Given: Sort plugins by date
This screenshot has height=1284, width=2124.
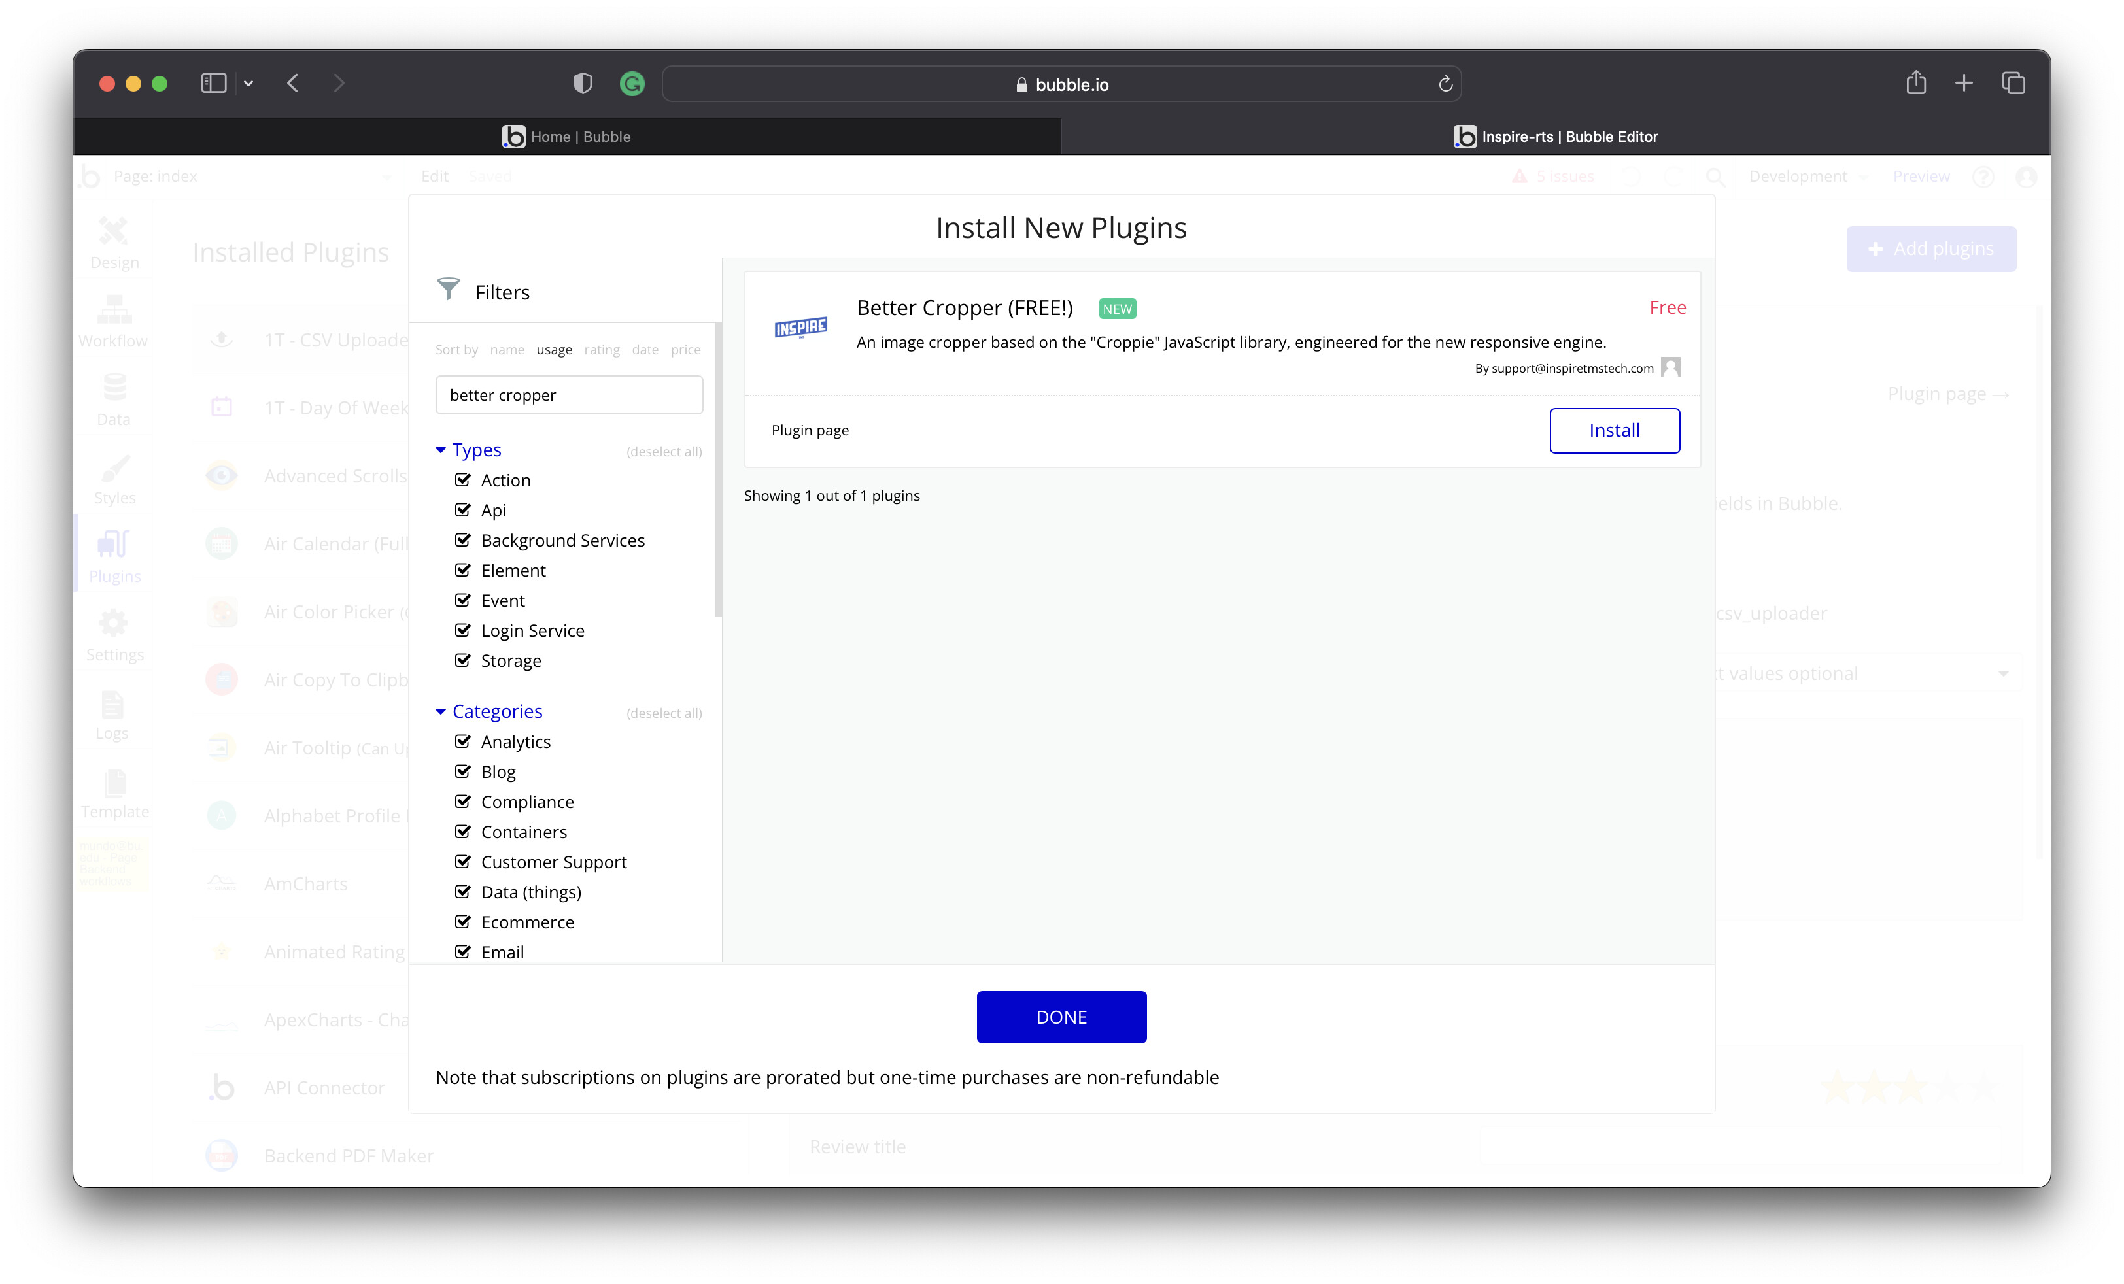Looking at the screenshot, I should [645, 350].
